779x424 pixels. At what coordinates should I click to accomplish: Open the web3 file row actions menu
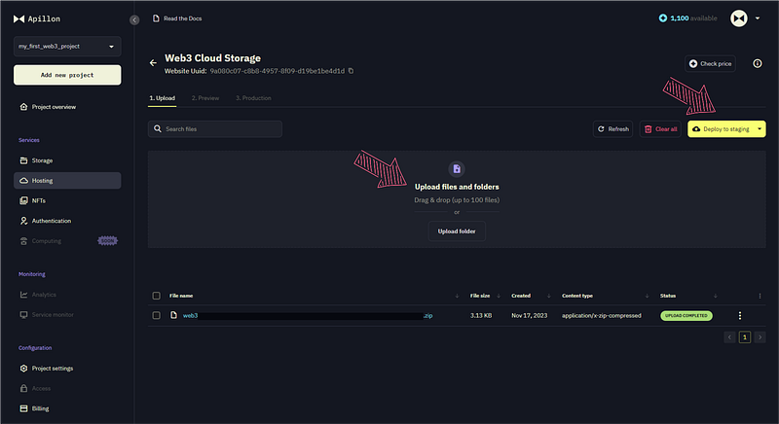point(740,315)
